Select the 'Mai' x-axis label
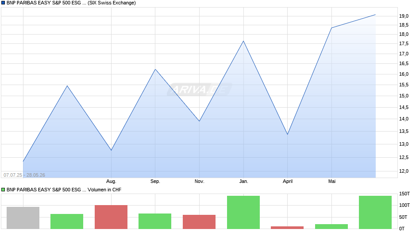 pos(332,182)
